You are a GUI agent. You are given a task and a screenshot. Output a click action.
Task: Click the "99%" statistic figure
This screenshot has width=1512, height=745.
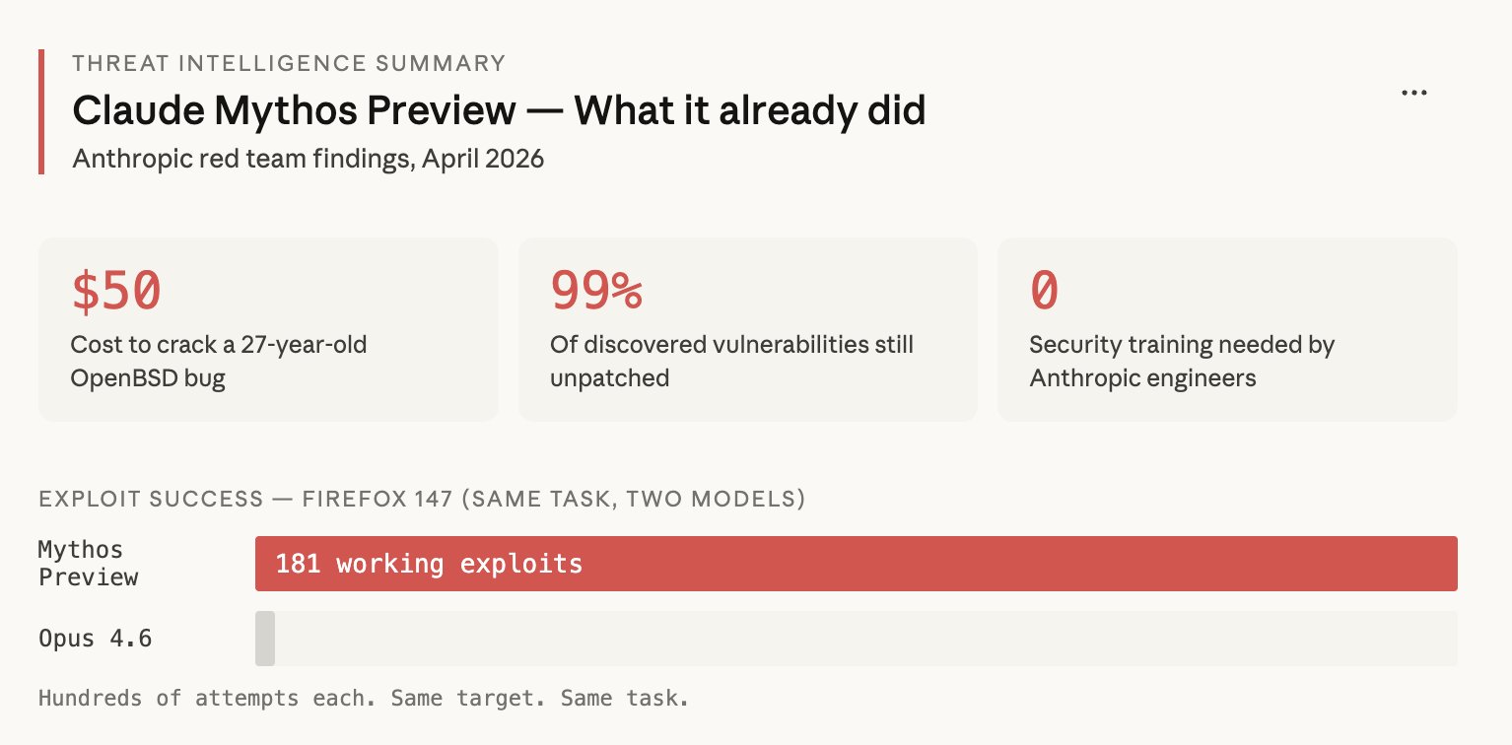click(595, 291)
